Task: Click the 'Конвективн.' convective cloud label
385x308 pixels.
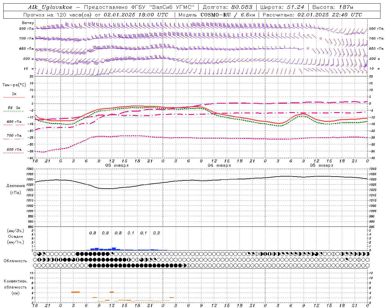Action: [15, 281]
